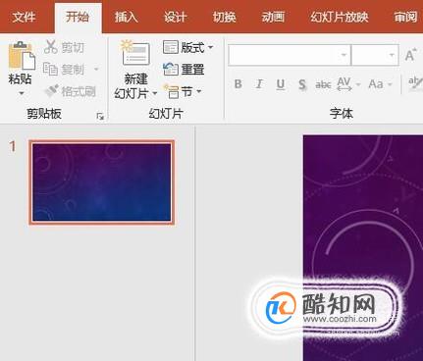Open the 设计 (Design) ribbon tab

coord(175,17)
